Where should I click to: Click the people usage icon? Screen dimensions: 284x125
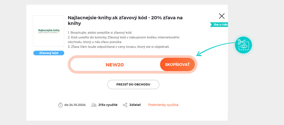pos(94,105)
